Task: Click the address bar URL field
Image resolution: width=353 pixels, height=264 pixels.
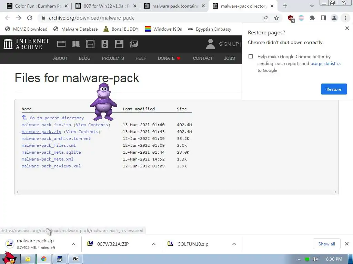Action: [x=149, y=18]
